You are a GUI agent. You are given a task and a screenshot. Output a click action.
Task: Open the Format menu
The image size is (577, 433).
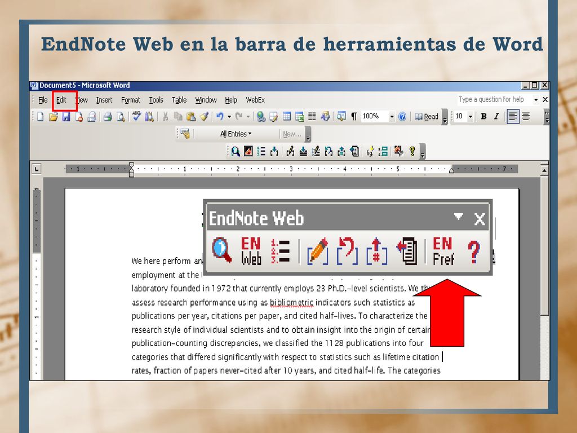[x=131, y=100]
